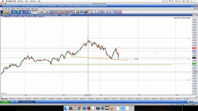Select the horizontal line drawing tool
The height and width of the screenshot is (111, 198).
coord(109,12)
